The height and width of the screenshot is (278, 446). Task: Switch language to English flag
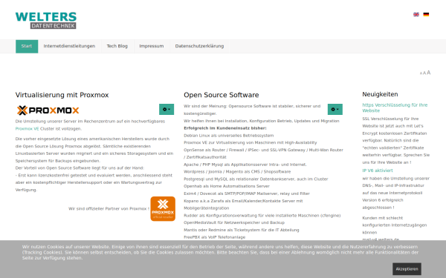[x=416, y=15]
